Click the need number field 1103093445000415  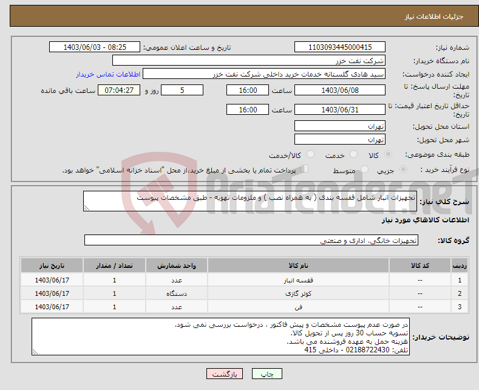pos(340,47)
